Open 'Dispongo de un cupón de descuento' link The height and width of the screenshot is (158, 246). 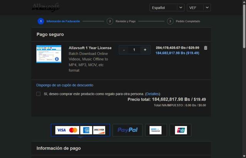(65, 85)
